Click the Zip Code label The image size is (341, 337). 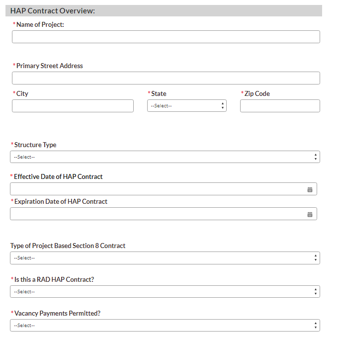click(257, 93)
